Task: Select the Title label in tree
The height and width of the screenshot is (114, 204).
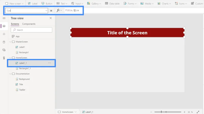Action: (x=21, y=84)
